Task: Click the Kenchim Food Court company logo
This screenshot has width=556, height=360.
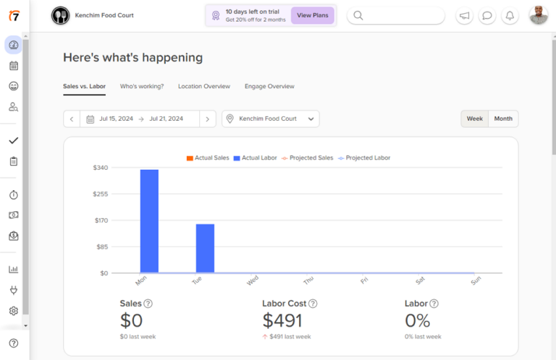Action: (x=60, y=15)
